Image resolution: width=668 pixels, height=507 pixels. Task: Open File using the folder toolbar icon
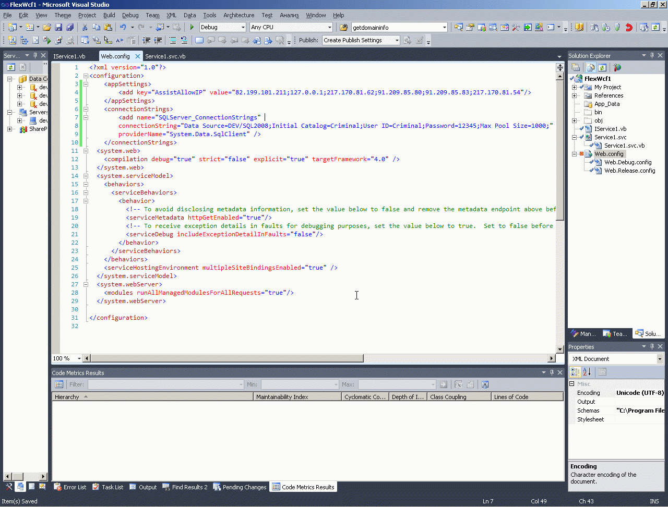click(47, 27)
